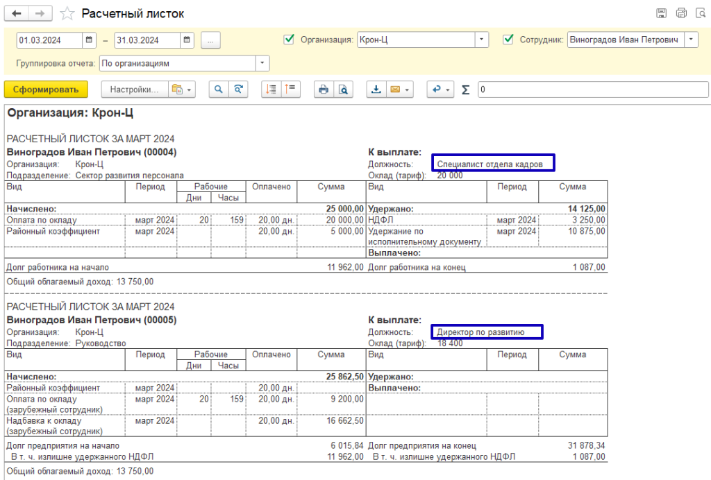
Task: Expand the Группировка отчета dropdown
Action: pyautogui.click(x=262, y=63)
